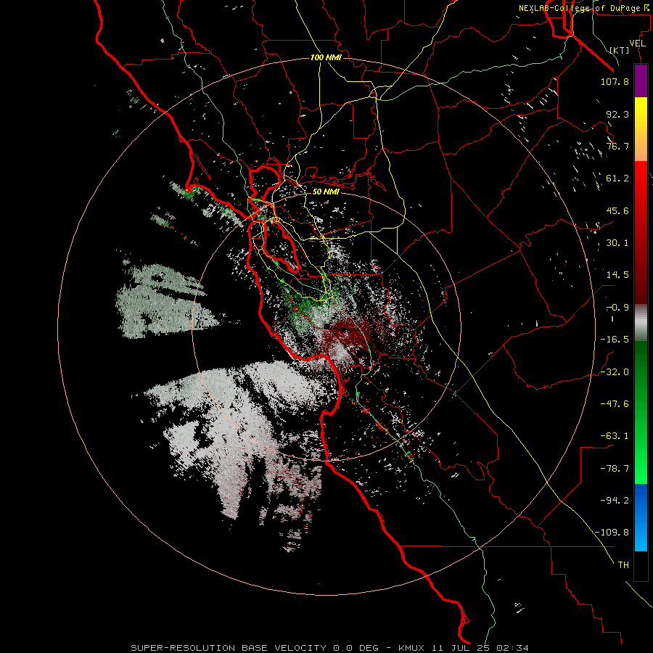Screen dimensions: 653x653
Task: Click the blue segment of the velocity color bar
Action: click(641, 517)
